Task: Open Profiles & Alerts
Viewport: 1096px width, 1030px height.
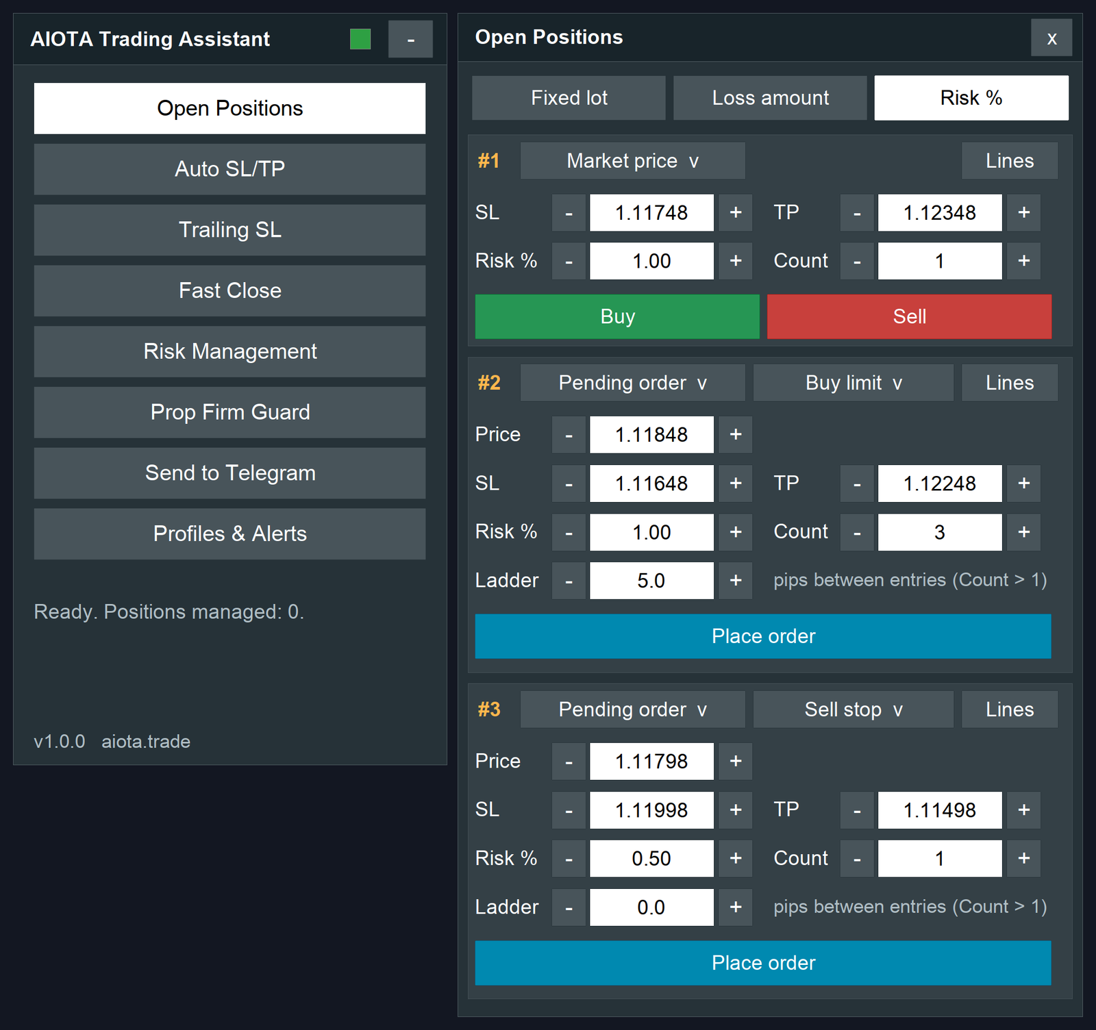Action: tap(229, 534)
